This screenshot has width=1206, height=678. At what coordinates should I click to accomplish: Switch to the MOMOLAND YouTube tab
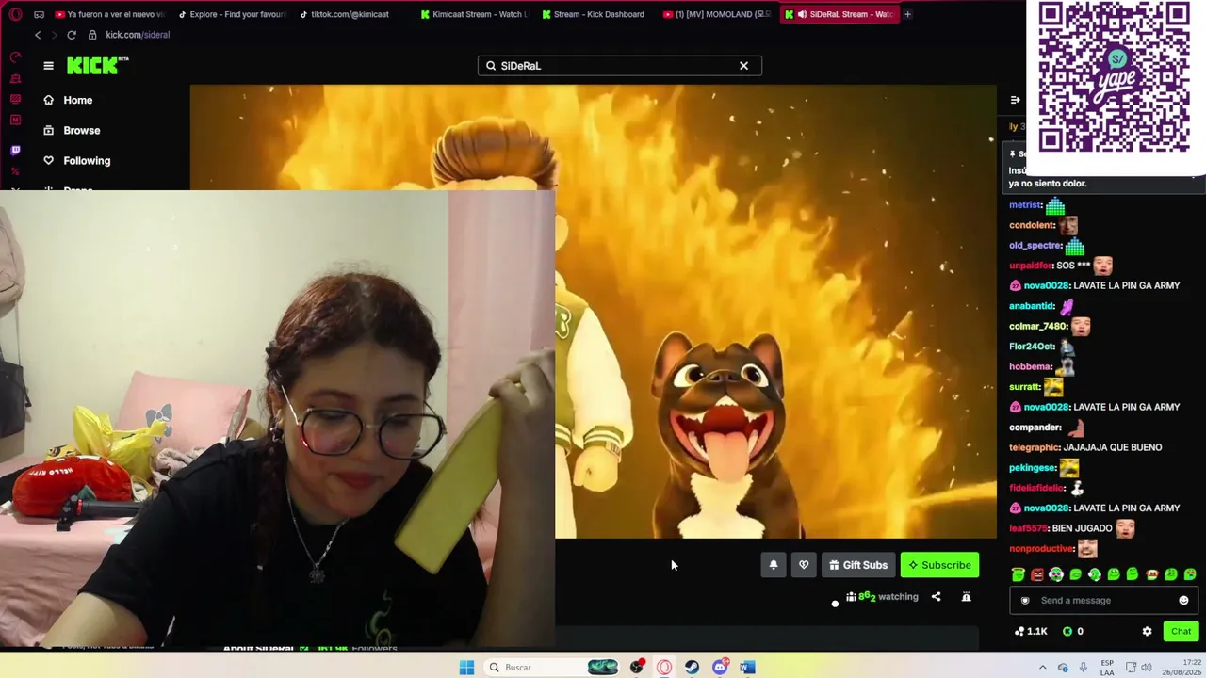[716, 14]
